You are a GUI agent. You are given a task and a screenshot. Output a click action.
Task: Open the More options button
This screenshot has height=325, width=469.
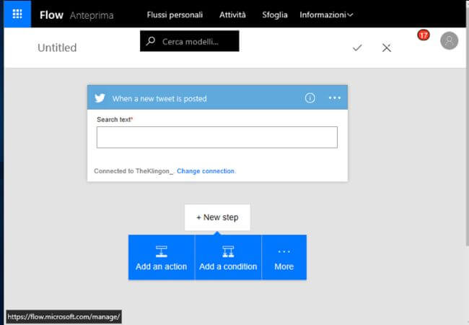284,257
